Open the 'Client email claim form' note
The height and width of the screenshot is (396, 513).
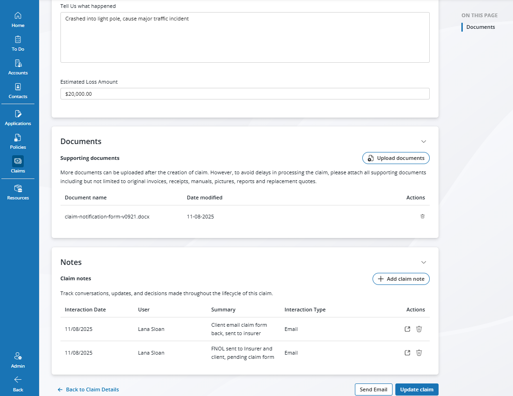coord(407,329)
